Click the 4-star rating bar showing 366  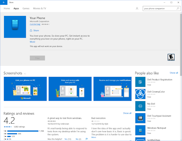pyautogui.click(x=12, y=134)
